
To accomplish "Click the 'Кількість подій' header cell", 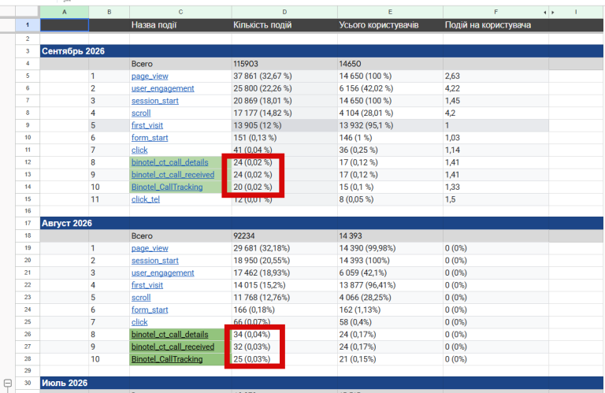I will (284, 25).
